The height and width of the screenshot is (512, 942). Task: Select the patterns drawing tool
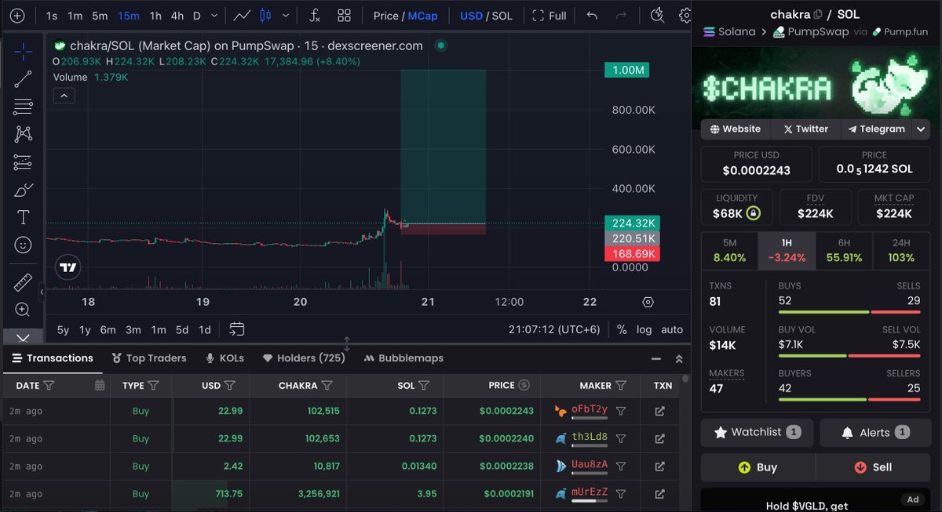click(23, 134)
